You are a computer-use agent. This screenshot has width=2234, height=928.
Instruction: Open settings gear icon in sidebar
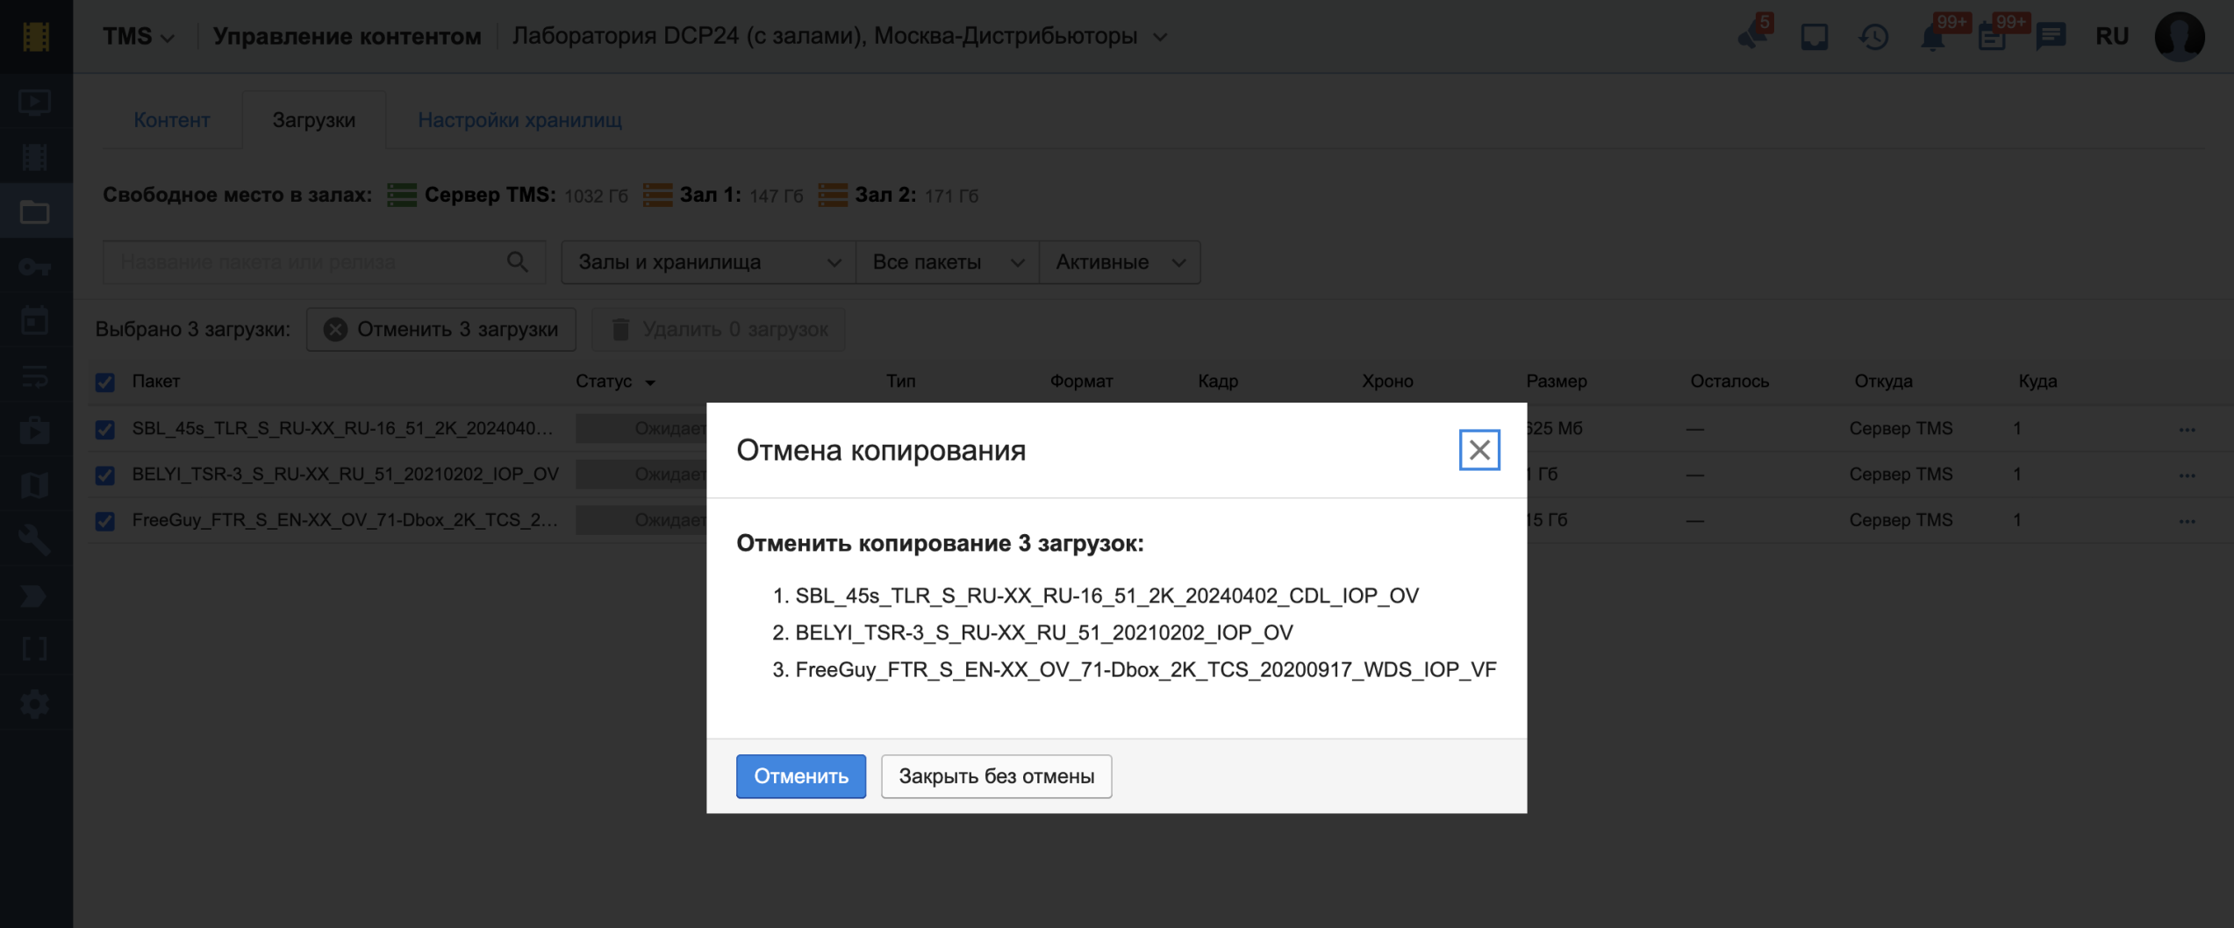pyautogui.click(x=34, y=704)
